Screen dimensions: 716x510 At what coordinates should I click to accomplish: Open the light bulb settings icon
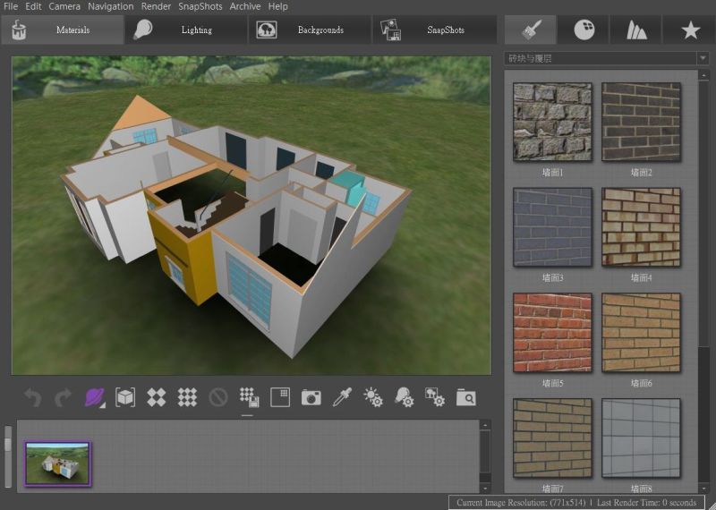tap(404, 397)
